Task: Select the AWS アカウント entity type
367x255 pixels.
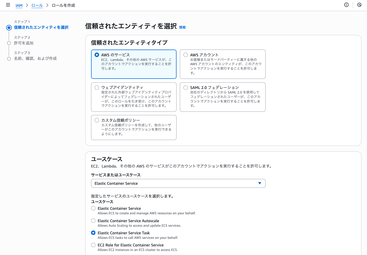Action: click(185, 55)
